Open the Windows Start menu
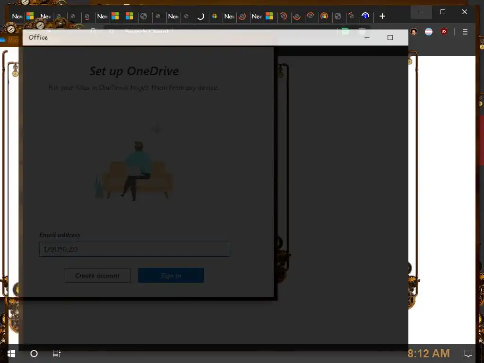 (x=11, y=354)
